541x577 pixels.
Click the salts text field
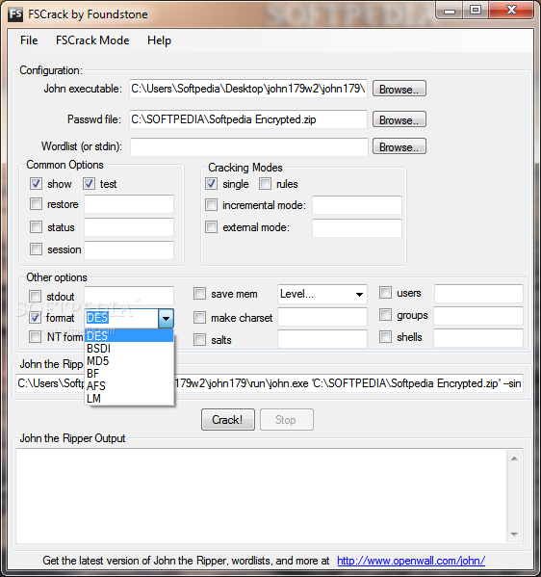tap(322, 339)
